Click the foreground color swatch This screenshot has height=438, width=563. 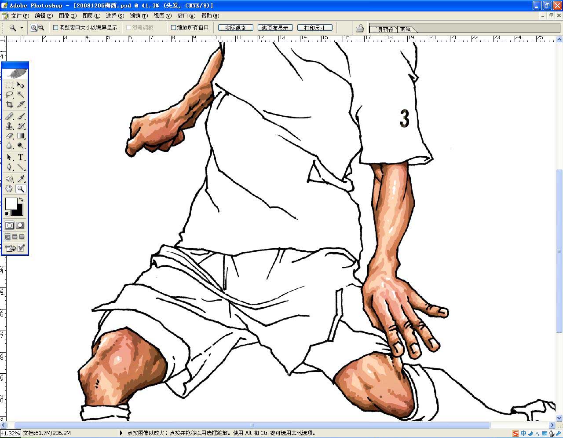(x=11, y=203)
